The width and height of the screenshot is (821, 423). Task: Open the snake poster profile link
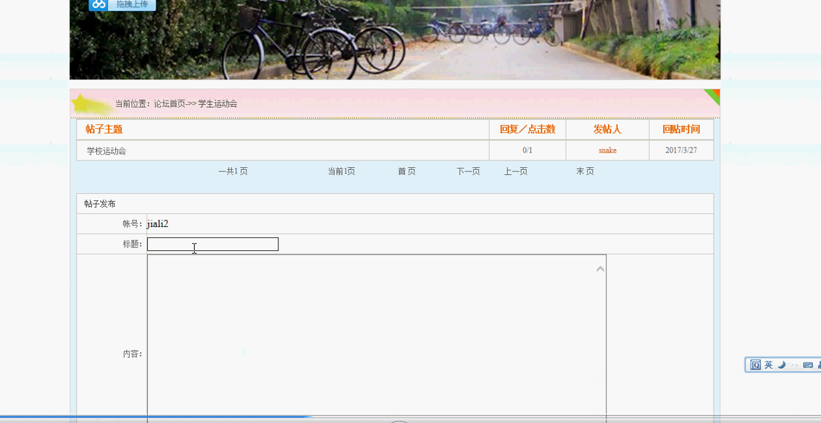[x=607, y=150]
